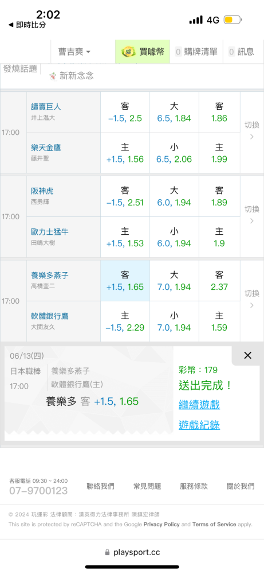
Task: Open the 曹吉爽 user dropdown
Action: [x=74, y=52]
